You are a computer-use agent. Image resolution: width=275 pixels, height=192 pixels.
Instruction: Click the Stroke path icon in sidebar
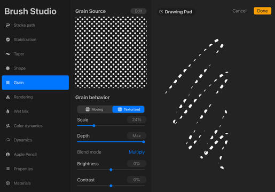[x=7, y=25]
